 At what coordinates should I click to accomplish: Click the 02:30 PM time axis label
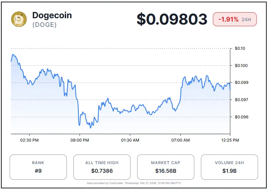click(29, 140)
